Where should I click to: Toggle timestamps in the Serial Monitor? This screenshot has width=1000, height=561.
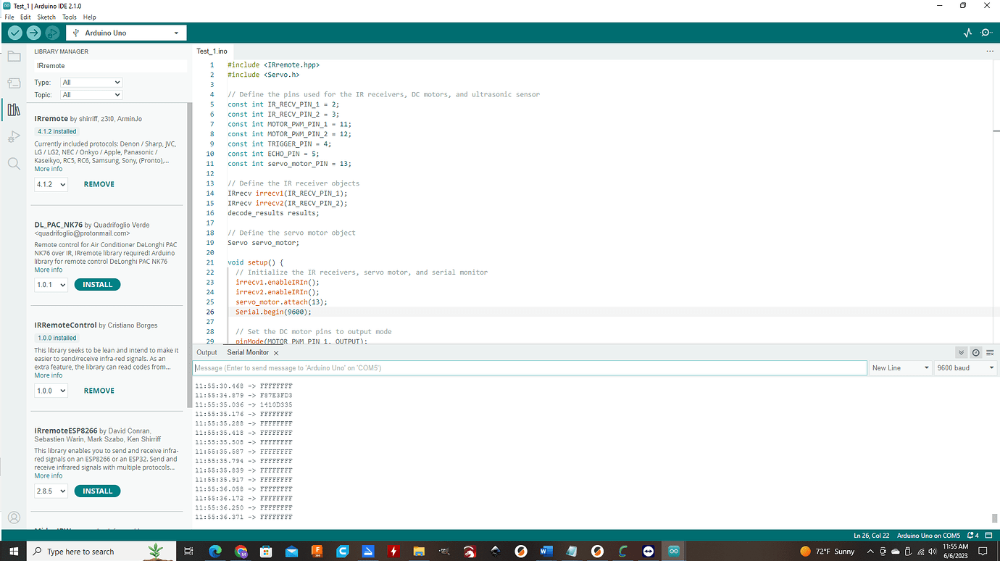point(975,352)
